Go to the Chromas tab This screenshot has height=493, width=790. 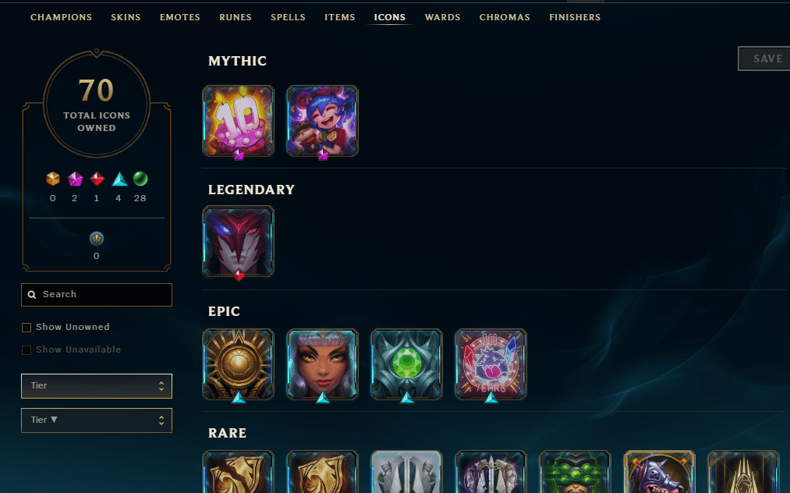(505, 17)
